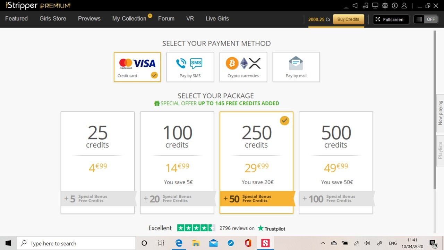Viewport: 444px width, 250px height.
Task: Click the +5 Special Bonus banner
Action: click(98, 199)
